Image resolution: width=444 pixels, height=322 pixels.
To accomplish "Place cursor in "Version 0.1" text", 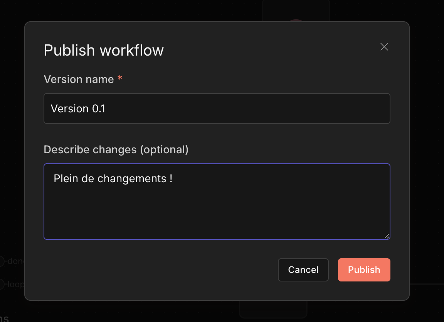I will 78,109.
